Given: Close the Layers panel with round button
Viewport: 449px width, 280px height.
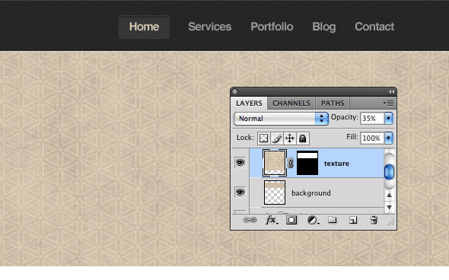Looking at the screenshot, I should (235, 91).
